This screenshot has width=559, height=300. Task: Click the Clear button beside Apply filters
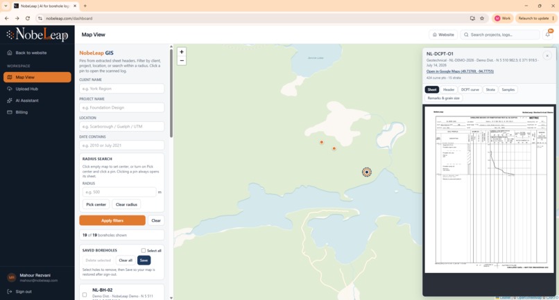[156, 220]
